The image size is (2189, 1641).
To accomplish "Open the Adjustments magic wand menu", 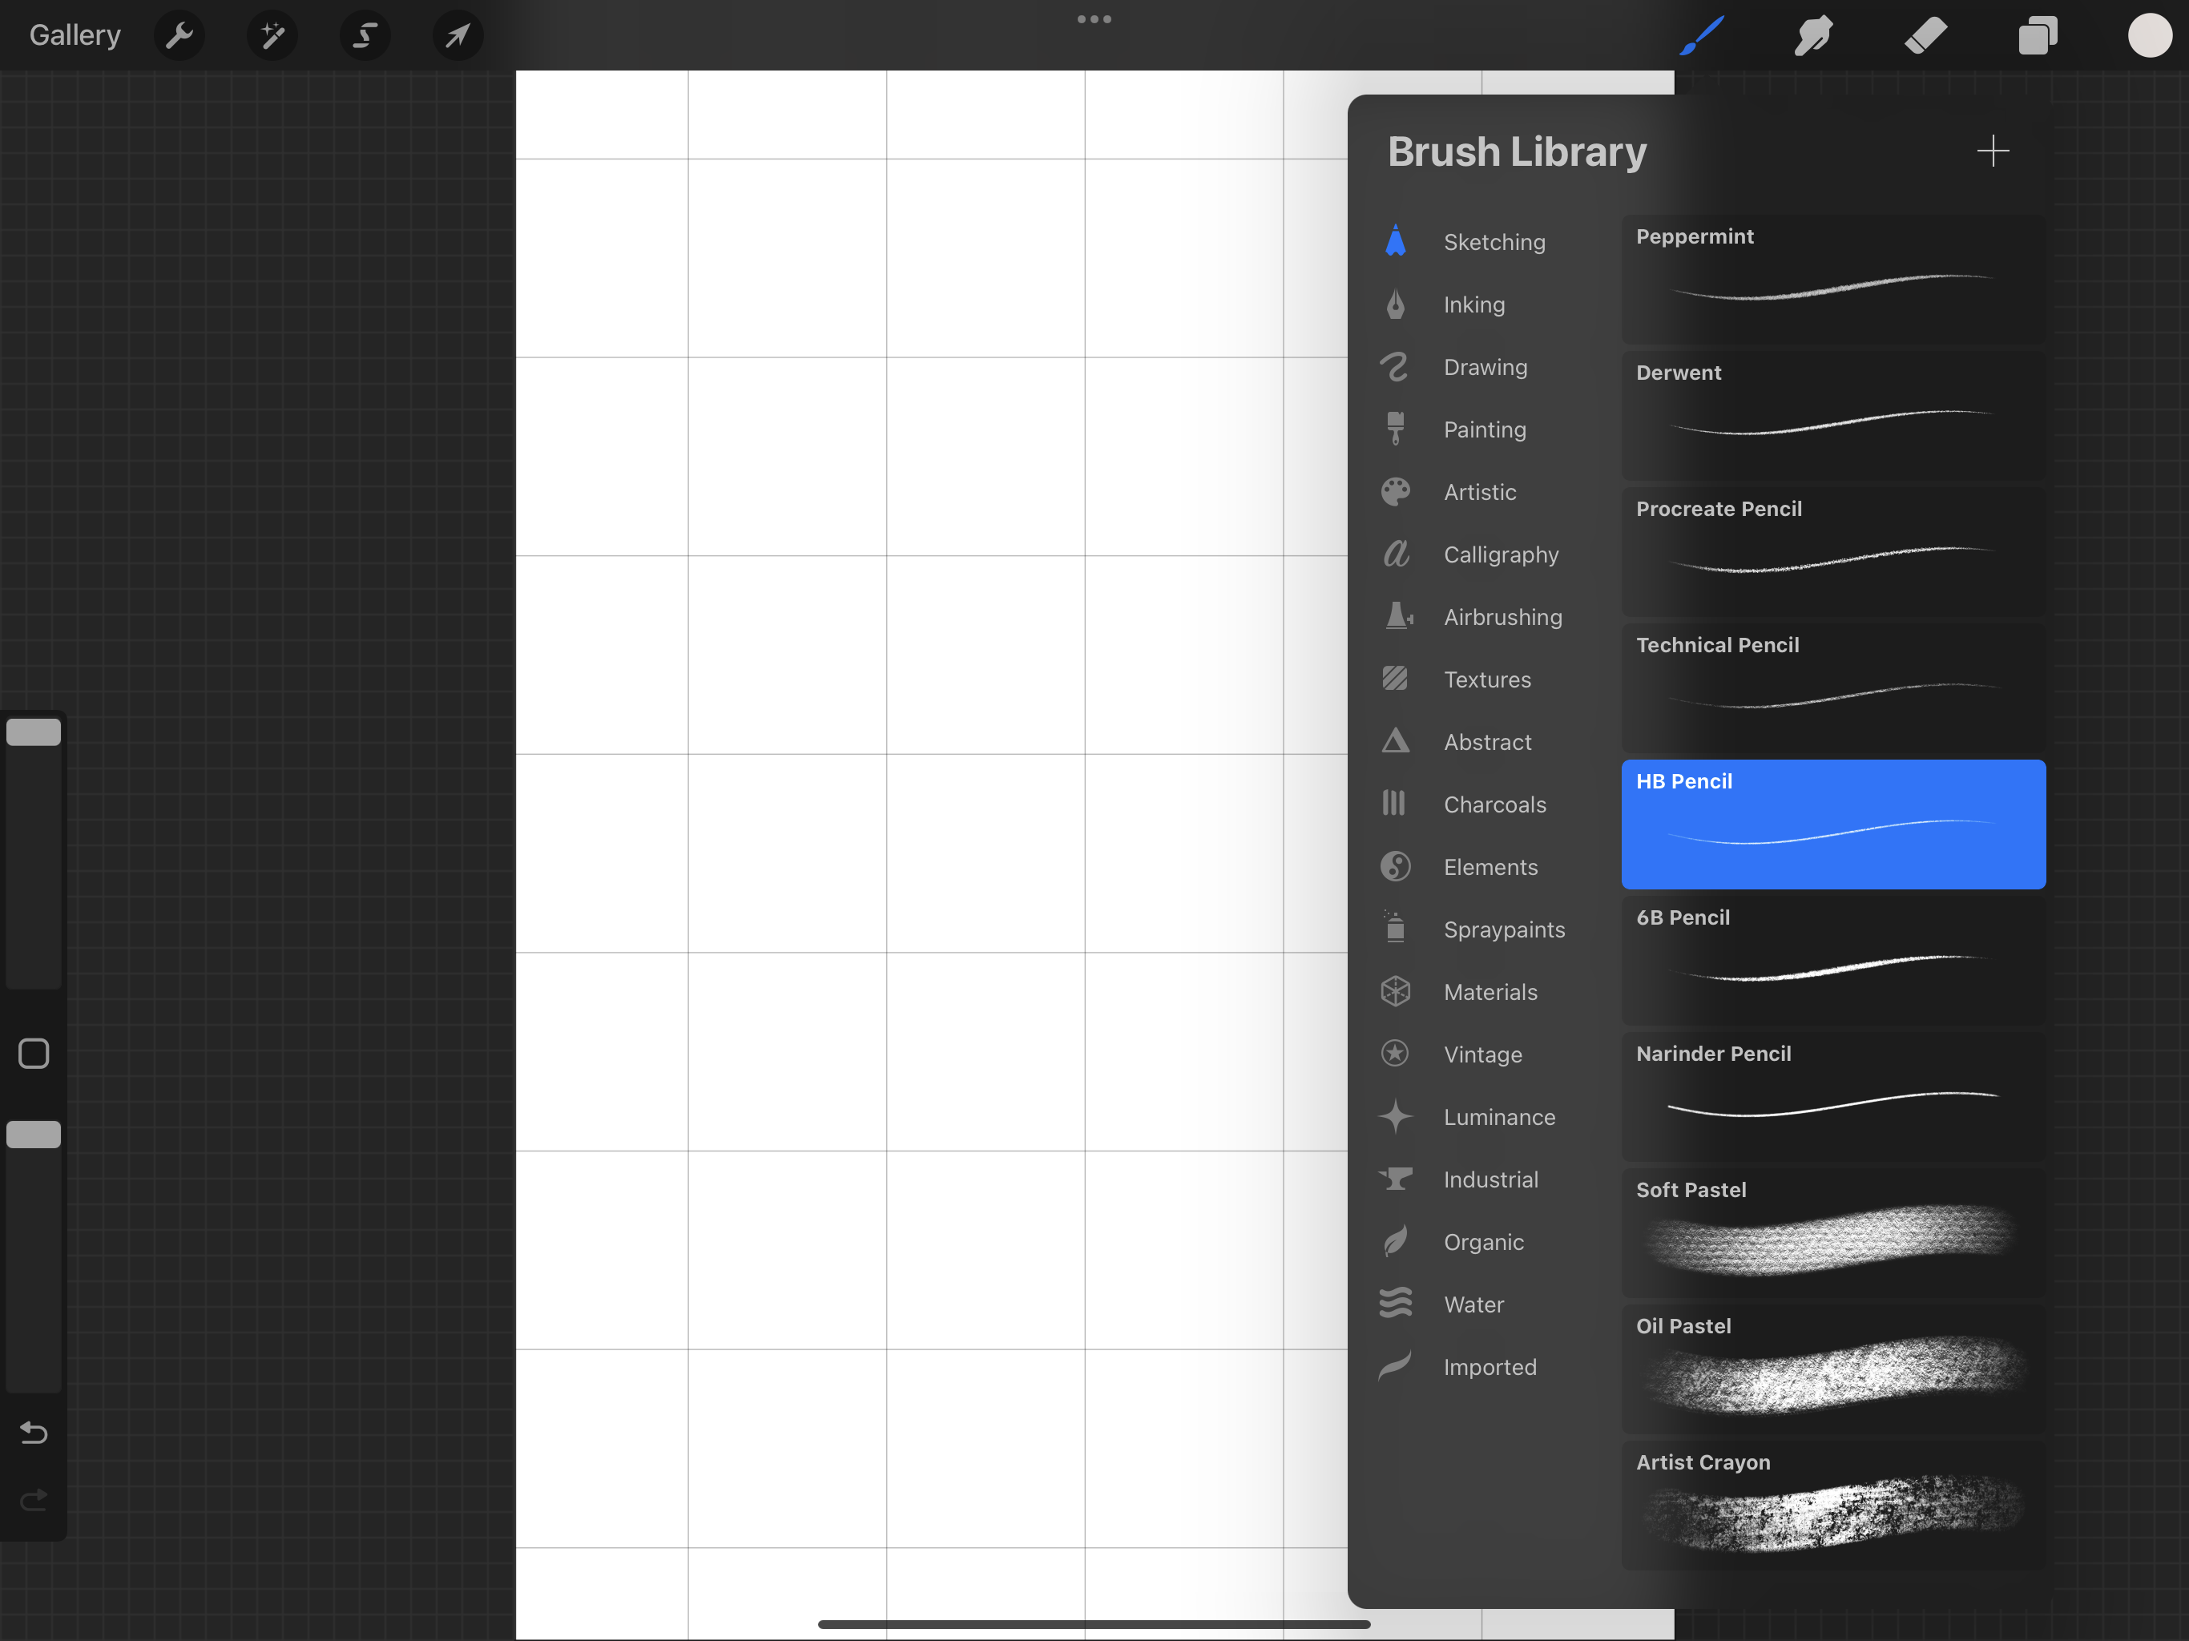I will 272,35.
